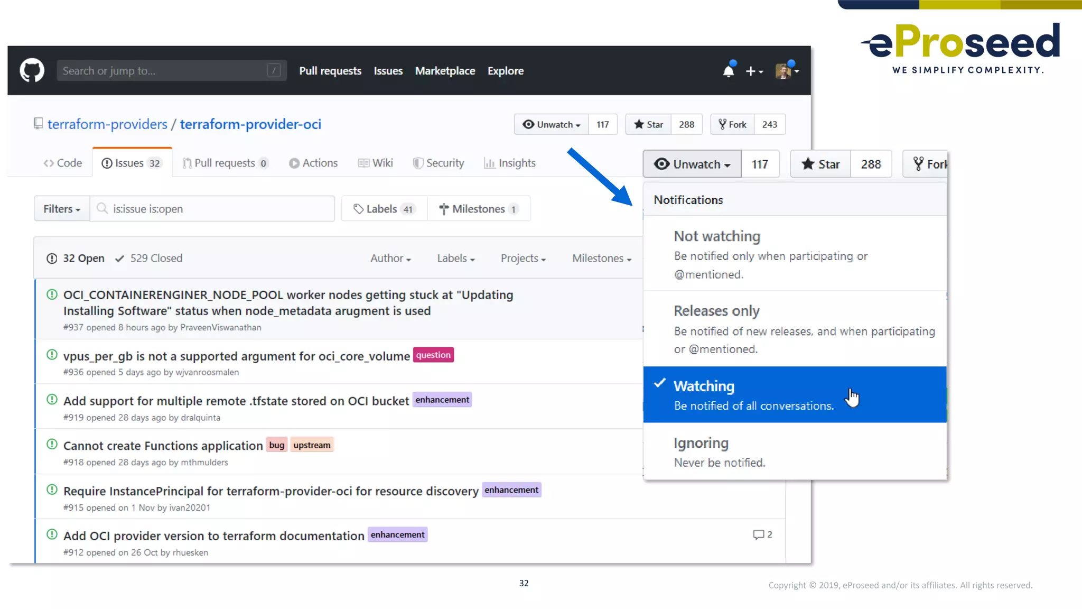
Task: Open the plus create-new menu
Action: [x=754, y=71]
